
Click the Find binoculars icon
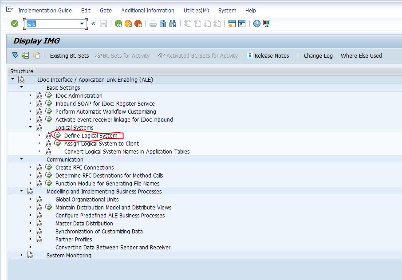pos(163,23)
